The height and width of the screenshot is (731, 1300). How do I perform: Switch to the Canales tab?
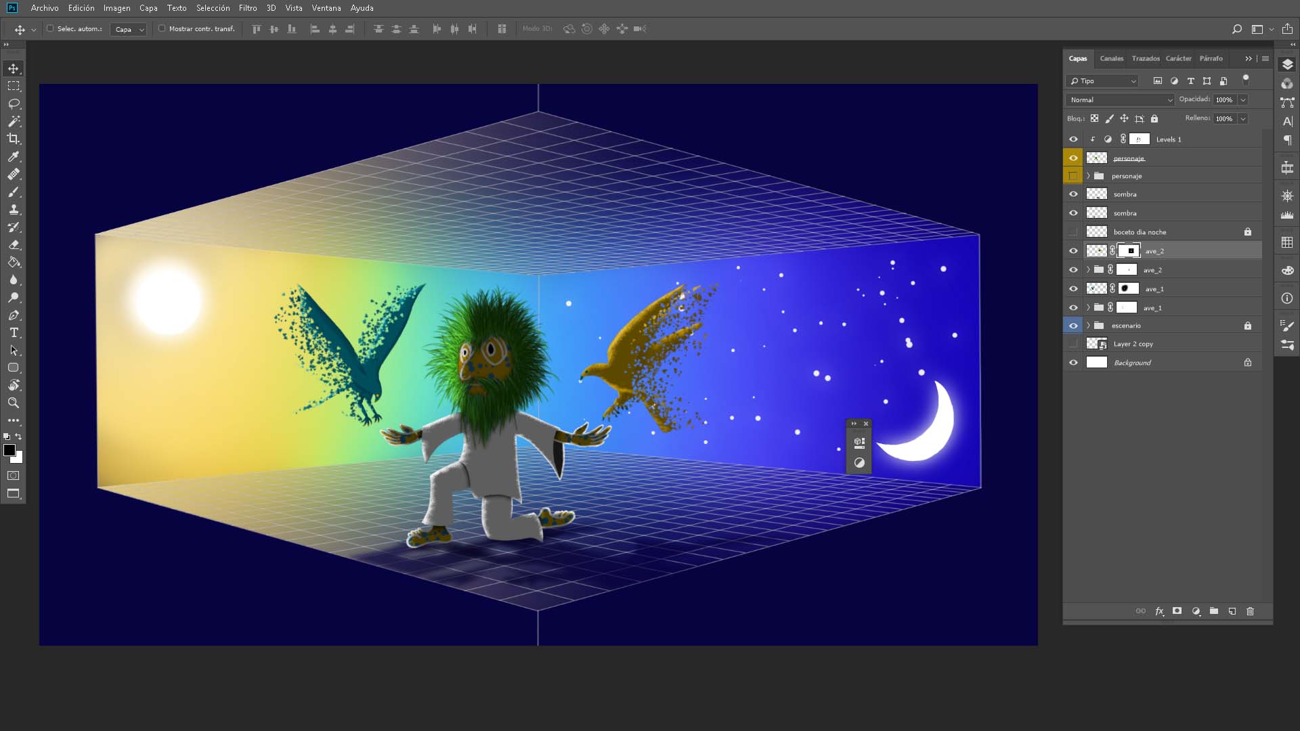coord(1111,58)
